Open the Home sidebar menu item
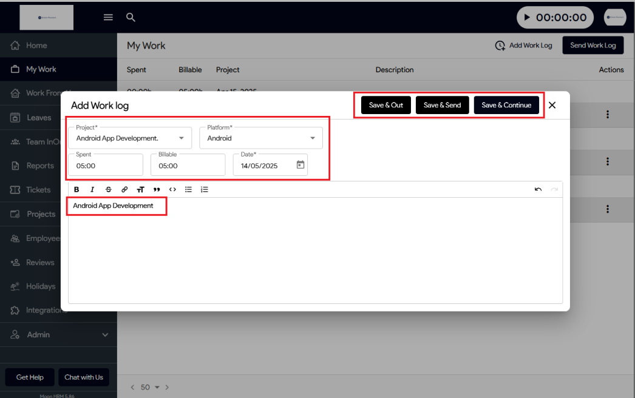The width and height of the screenshot is (635, 398). pos(36,46)
